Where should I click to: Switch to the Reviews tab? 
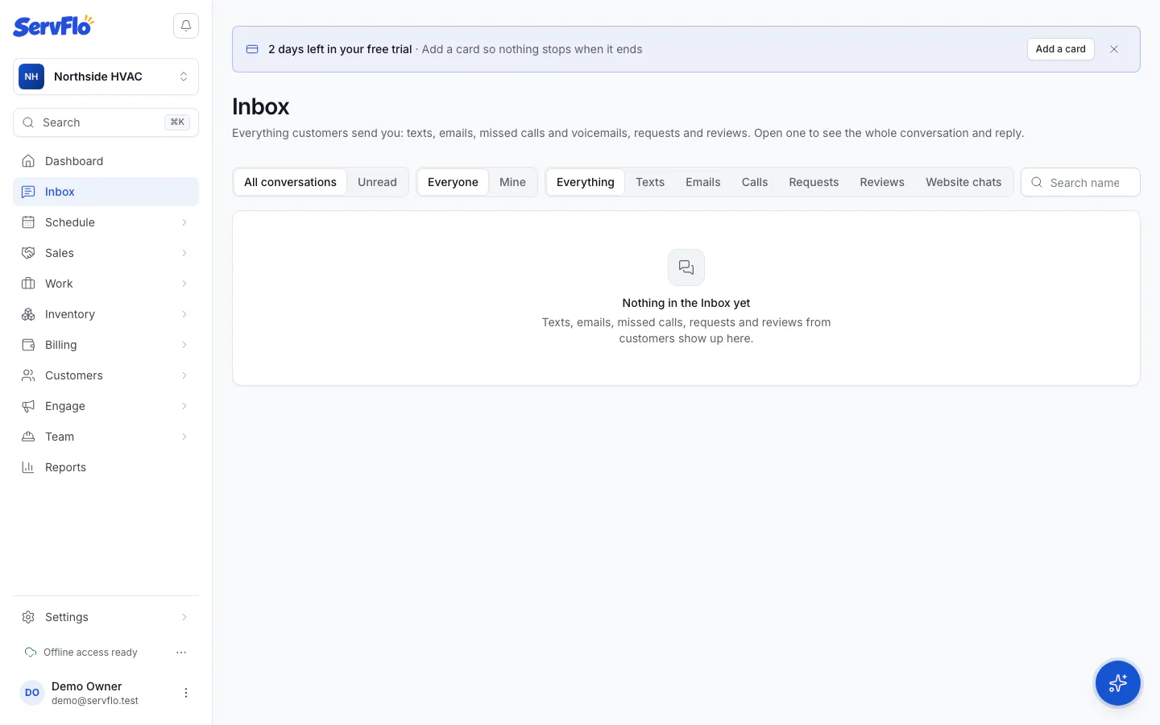click(x=882, y=182)
